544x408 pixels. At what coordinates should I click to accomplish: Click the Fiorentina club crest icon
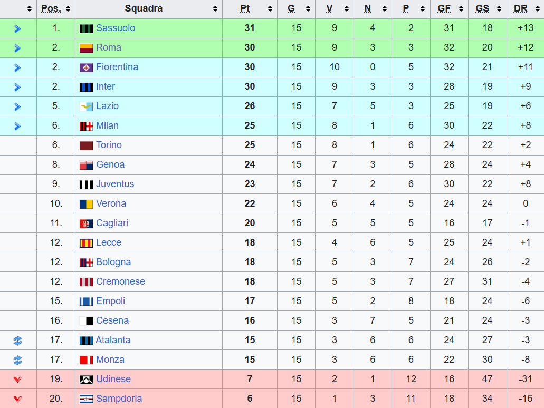point(86,67)
